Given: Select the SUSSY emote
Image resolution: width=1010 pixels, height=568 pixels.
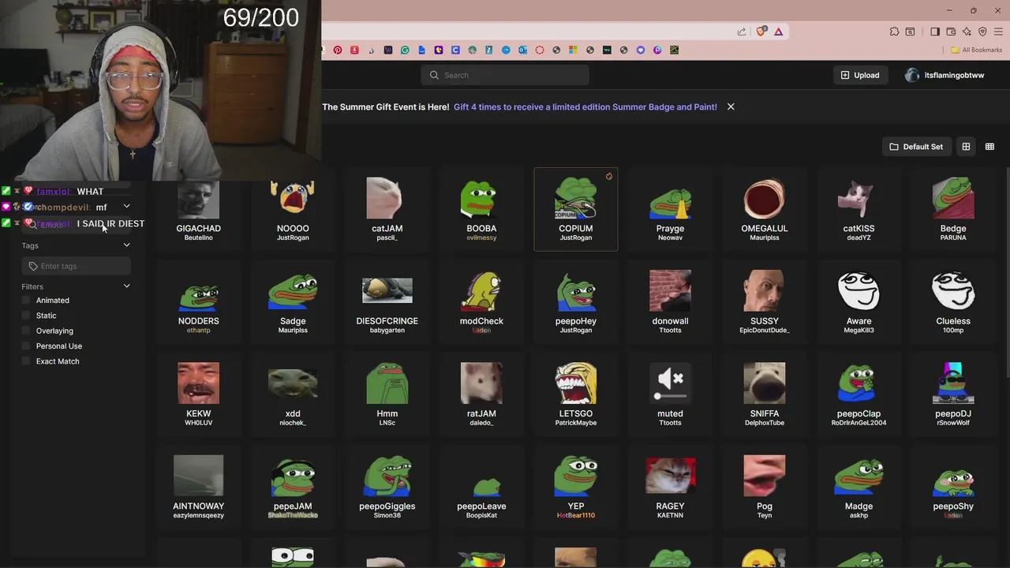Looking at the screenshot, I should pyautogui.click(x=765, y=301).
